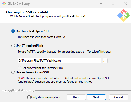
Task: Close the Git Setup wizard window
Action: (x=125, y=3)
